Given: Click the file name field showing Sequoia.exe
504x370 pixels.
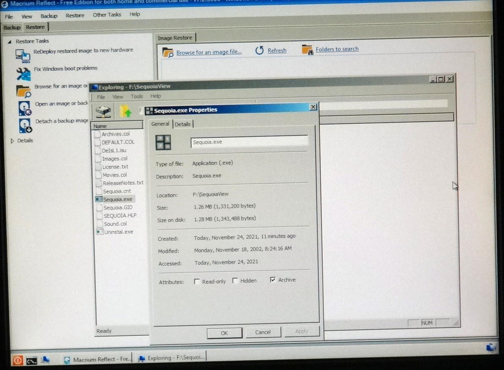Looking at the screenshot, I should pyautogui.click(x=249, y=142).
